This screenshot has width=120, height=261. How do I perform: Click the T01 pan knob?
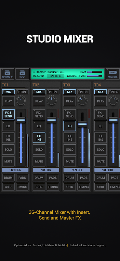tap(21, 101)
